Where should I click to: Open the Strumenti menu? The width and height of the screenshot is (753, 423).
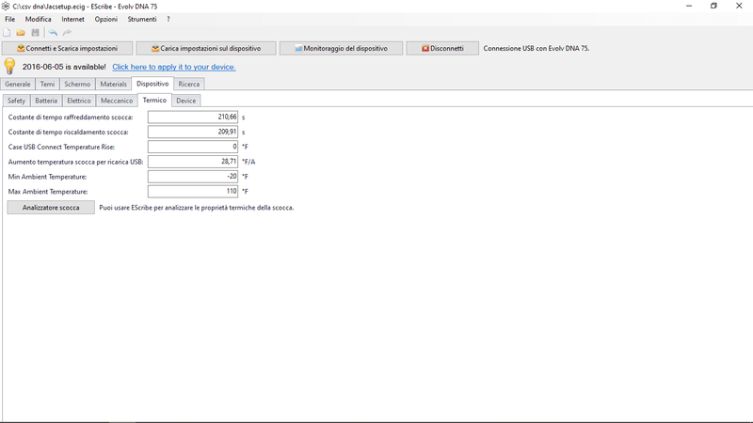[142, 19]
